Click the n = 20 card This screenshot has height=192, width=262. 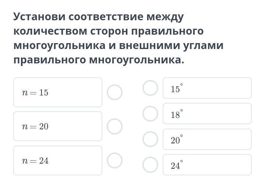coord(58,126)
